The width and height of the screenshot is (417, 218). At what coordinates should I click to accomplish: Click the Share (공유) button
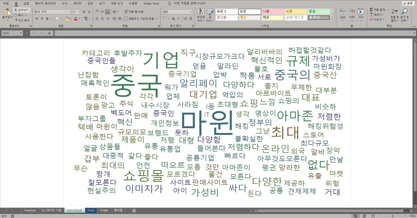[x=408, y=3]
